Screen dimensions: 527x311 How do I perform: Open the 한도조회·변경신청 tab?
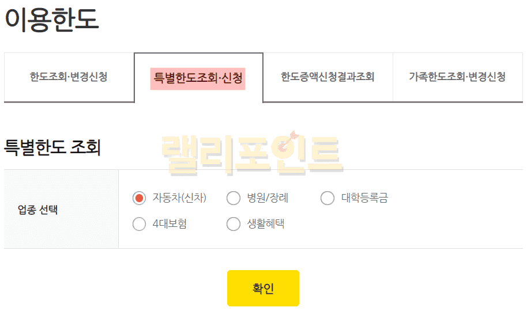pyautogui.click(x=69, y=77)
